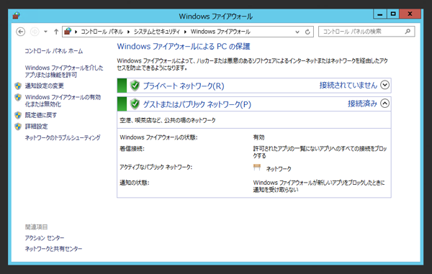
Task: Click the Back navigation arrow
Action: tap(20, 32)
